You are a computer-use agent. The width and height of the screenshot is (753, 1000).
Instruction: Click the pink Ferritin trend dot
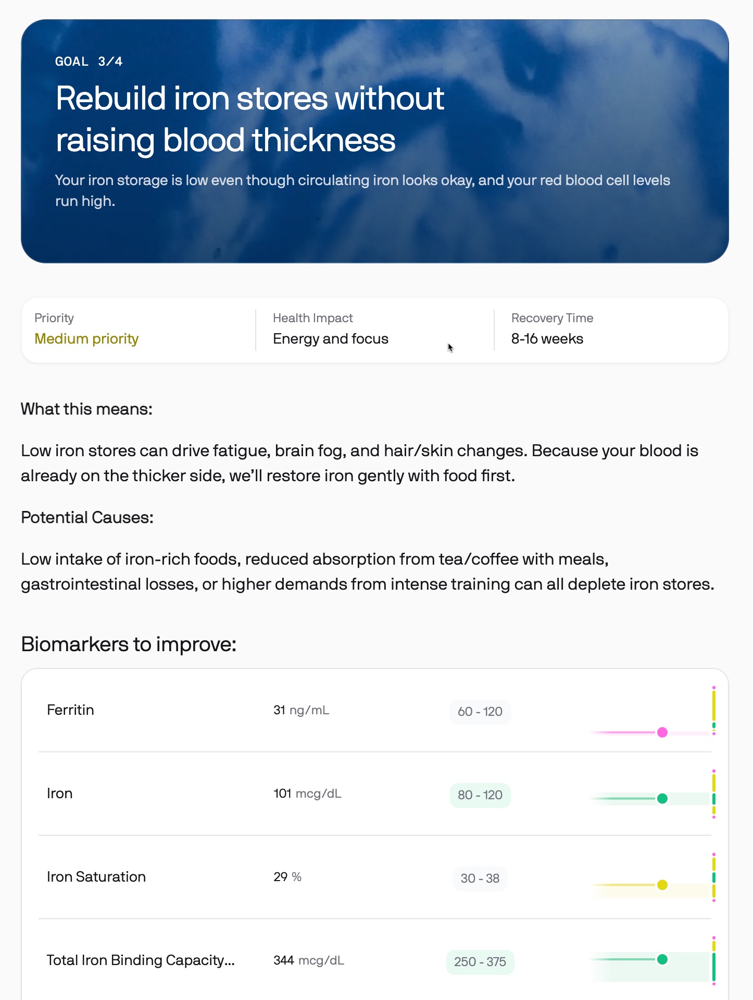(x=662, y=732)
